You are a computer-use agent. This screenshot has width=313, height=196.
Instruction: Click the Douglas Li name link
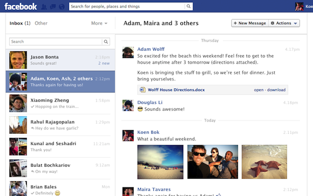149,103
